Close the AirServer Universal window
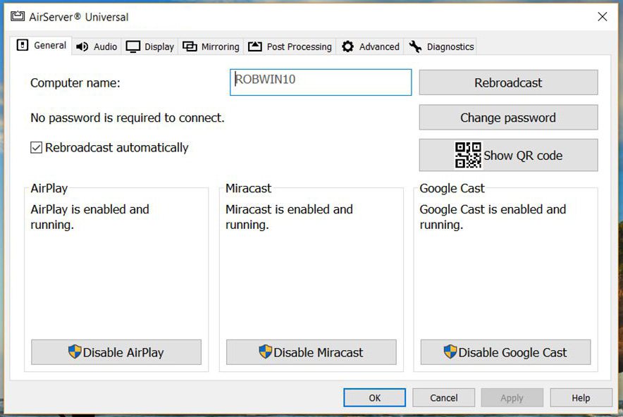The width and height of the screenshot is (623, 417). [x=603, y=17]
